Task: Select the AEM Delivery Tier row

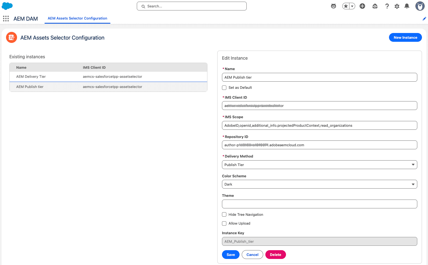Action: [108, 77]
